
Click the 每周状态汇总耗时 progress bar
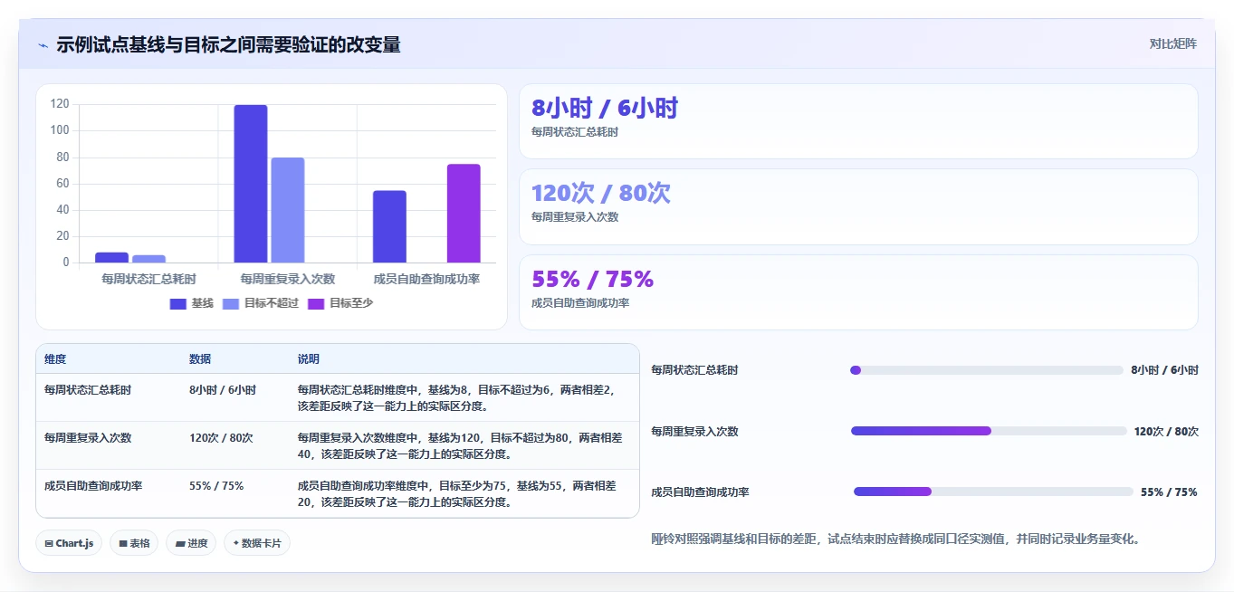[987, 370]
